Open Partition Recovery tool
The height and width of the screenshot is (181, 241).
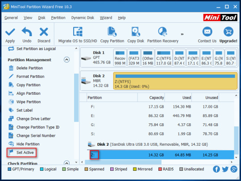(x=163, y=35)
